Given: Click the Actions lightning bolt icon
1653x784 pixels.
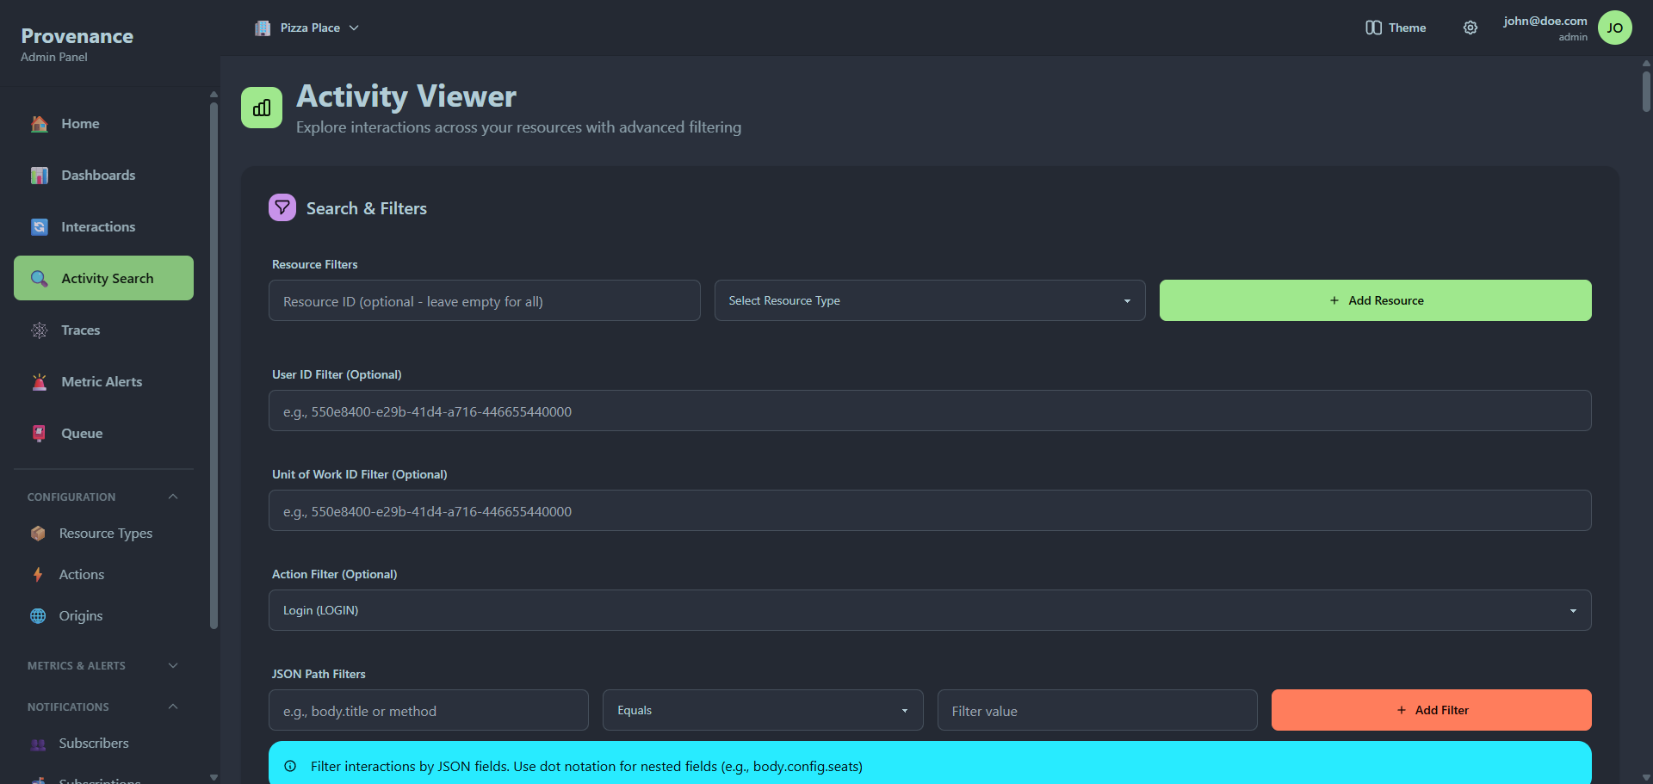Looking at the screenshot, I should 39,574.
